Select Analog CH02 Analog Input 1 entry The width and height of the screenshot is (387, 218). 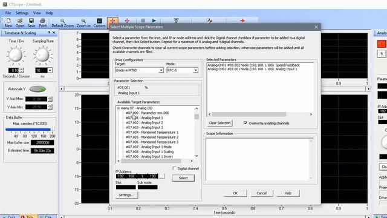[x=252, y=69]
